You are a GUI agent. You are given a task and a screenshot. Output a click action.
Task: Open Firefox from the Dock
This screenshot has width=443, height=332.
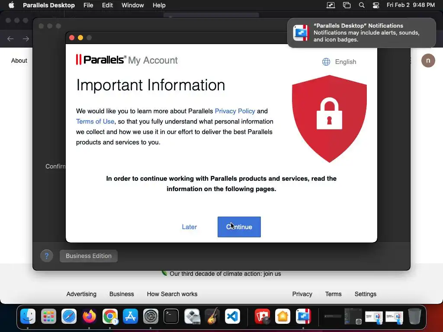click(89, 316)
